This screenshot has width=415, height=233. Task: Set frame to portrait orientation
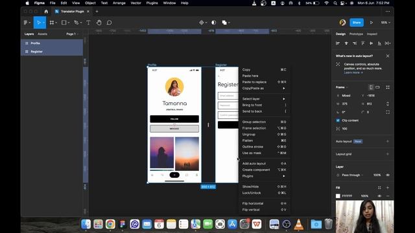(x=371, y=87)
